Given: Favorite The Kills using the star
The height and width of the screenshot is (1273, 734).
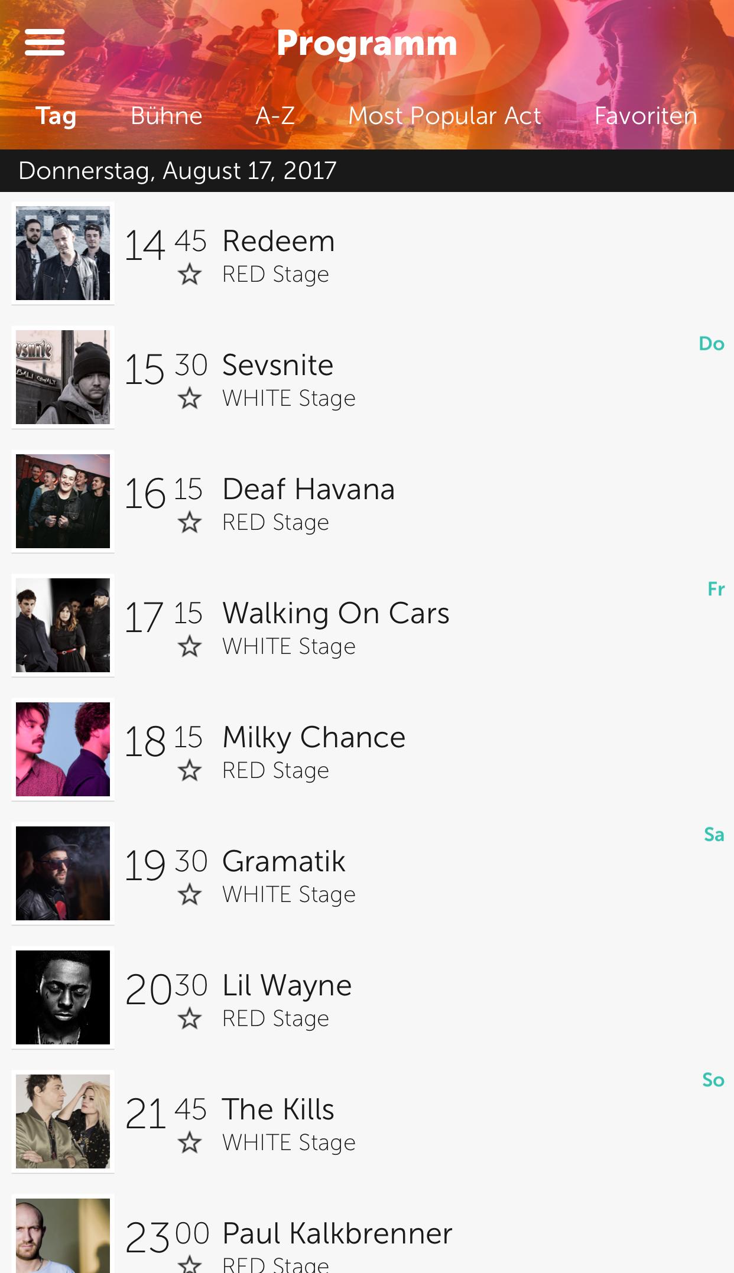Looking at the screenshot, I should [x=189, y=1143].
